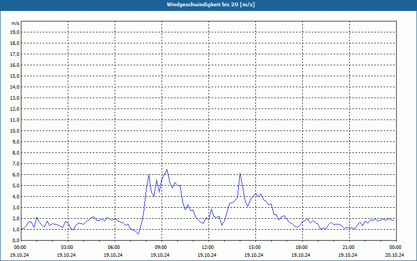This screenshot has width=417, height=261.
Task: Click the wind speed spike near 14:00
Action: pos(240,173)
